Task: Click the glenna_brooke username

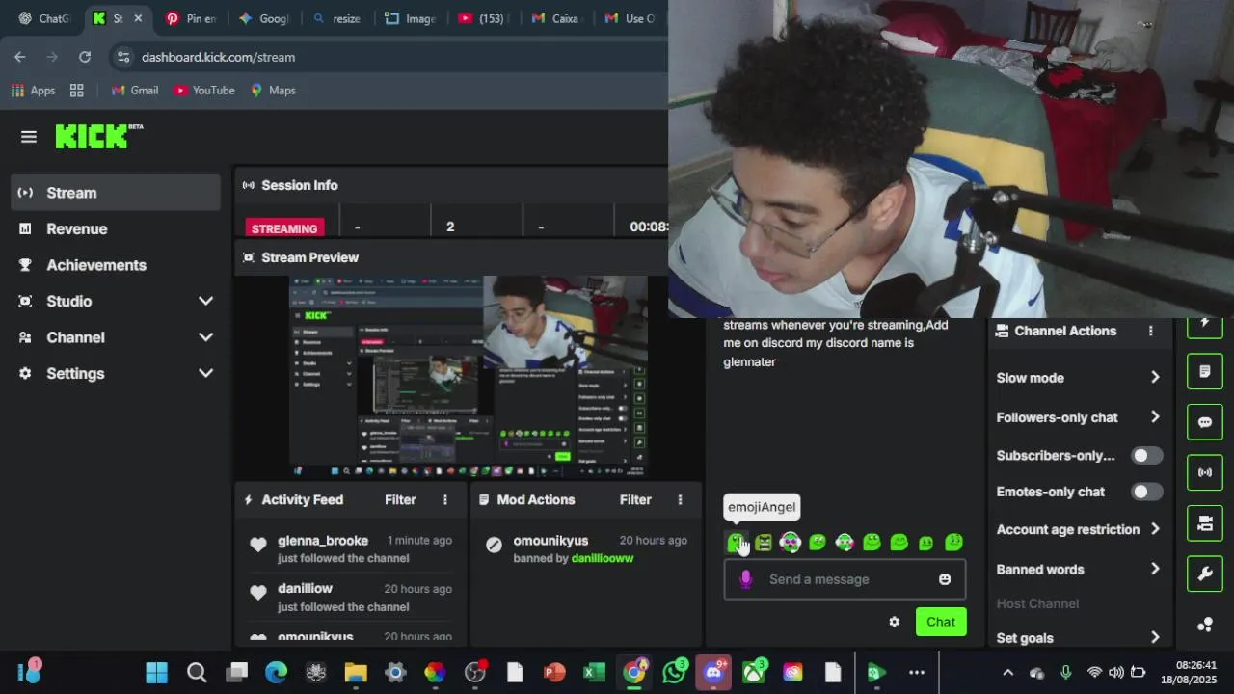Action: pyautogui.click(x=323, y=541)
